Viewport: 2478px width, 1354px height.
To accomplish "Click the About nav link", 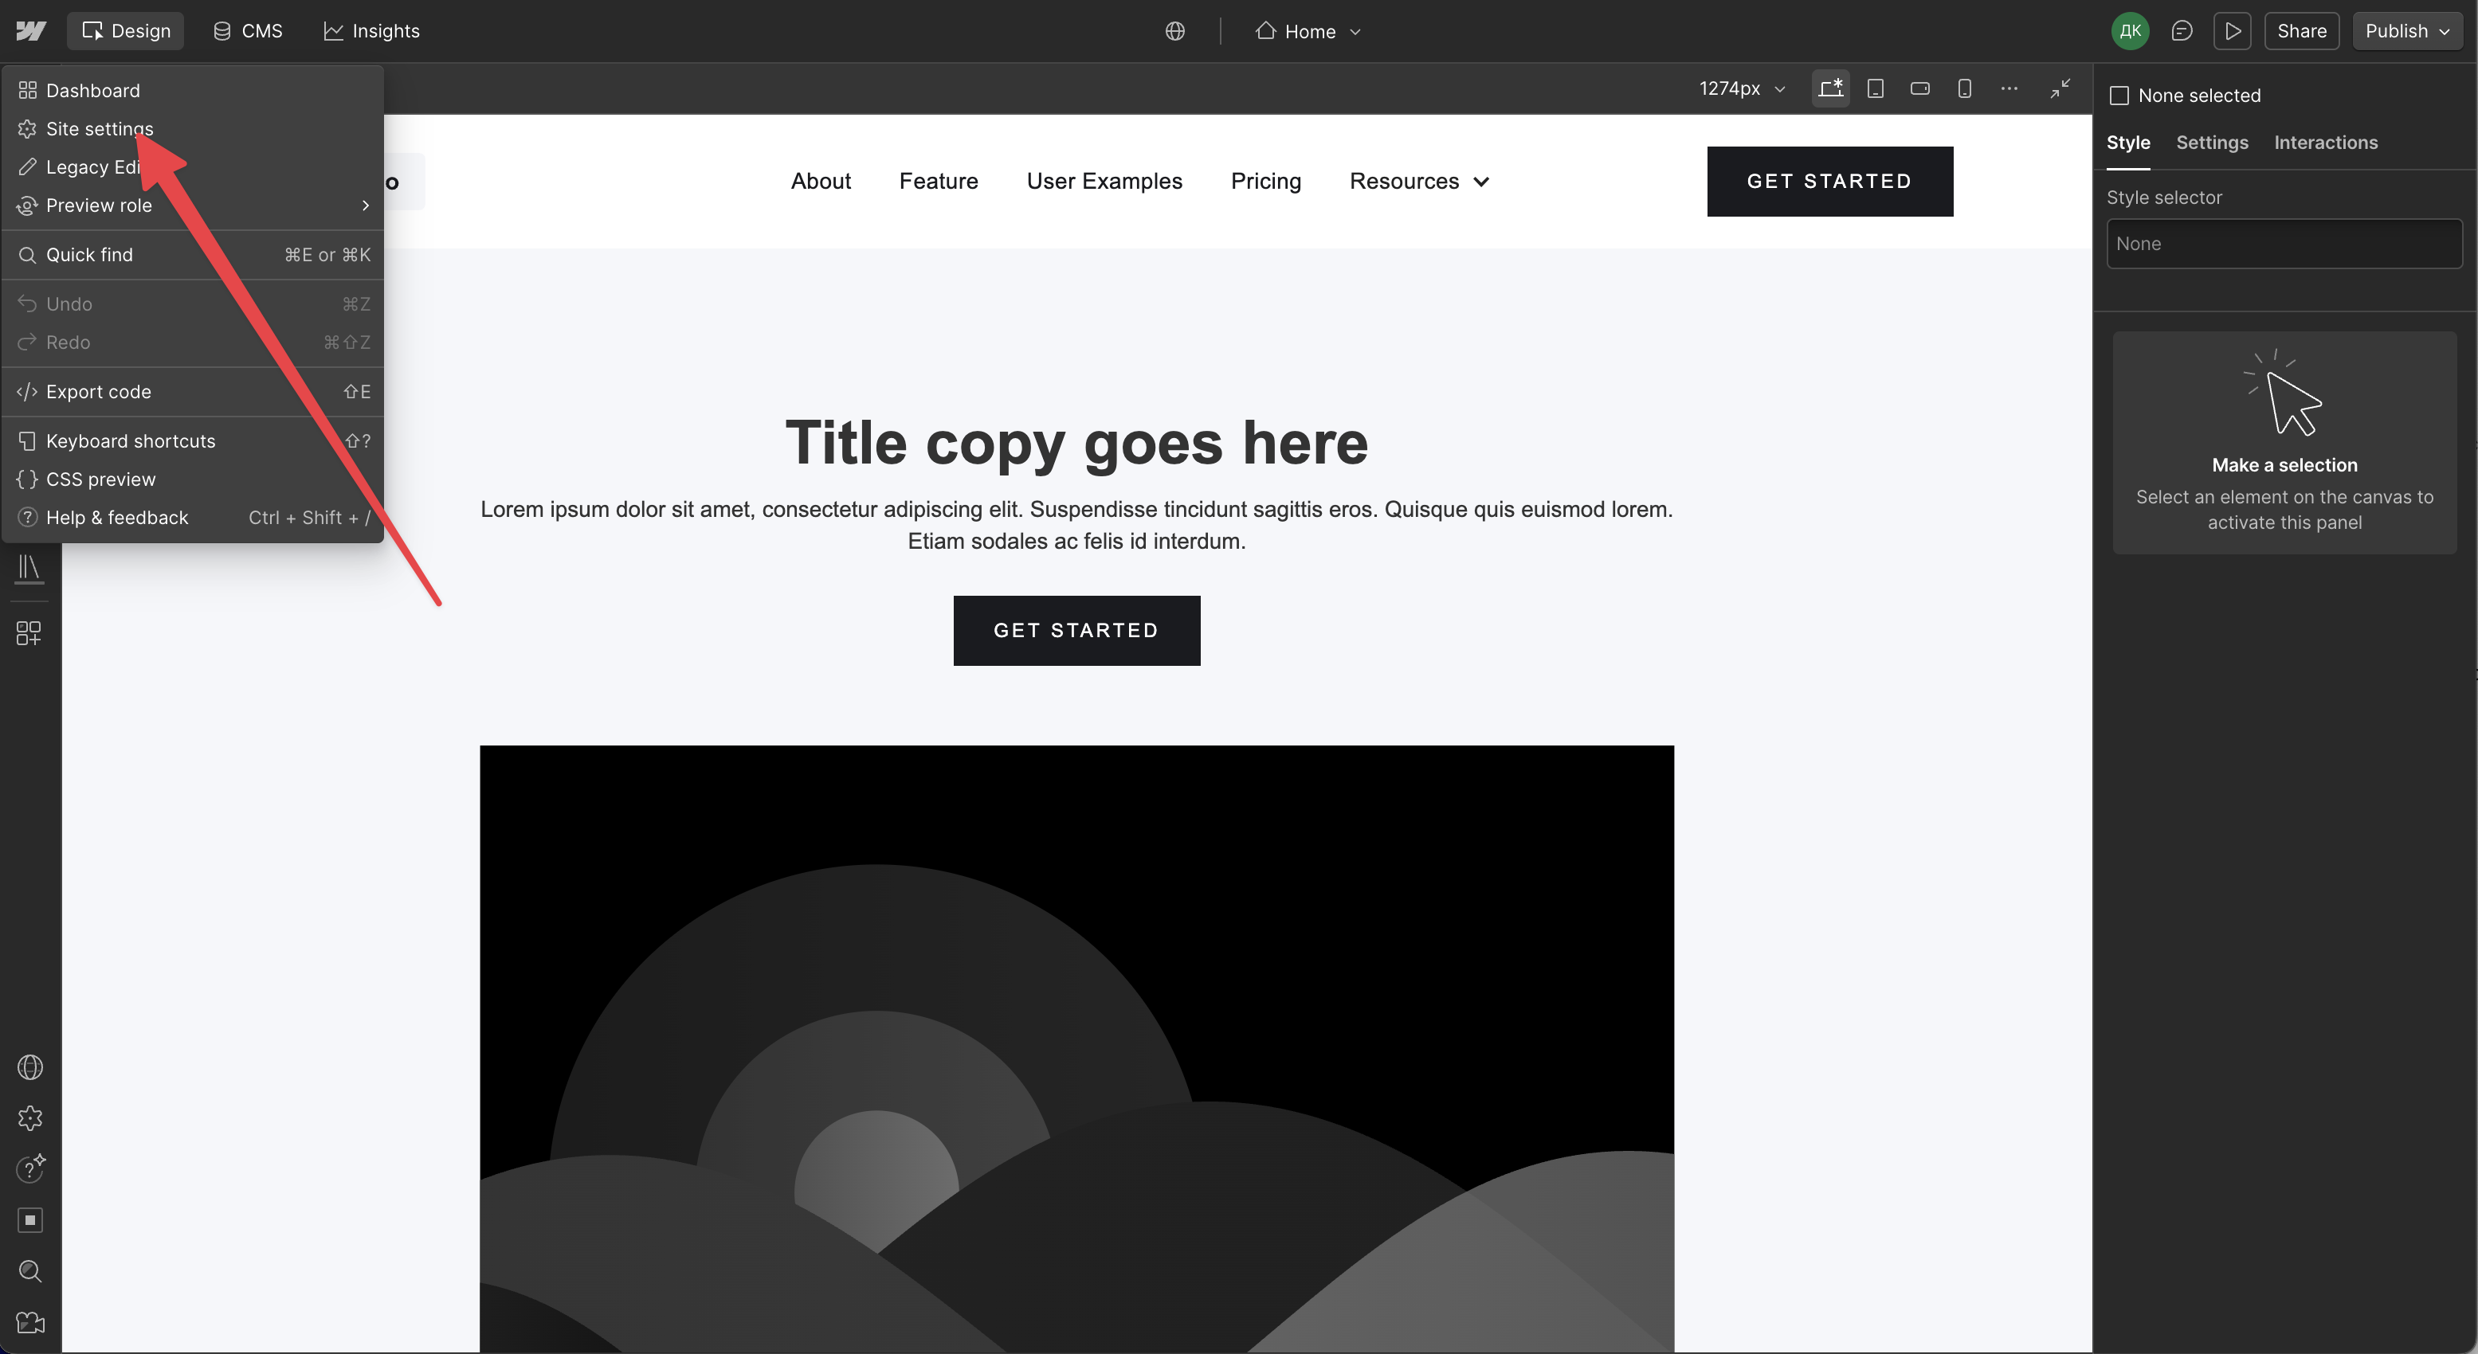I will point(821,181).
